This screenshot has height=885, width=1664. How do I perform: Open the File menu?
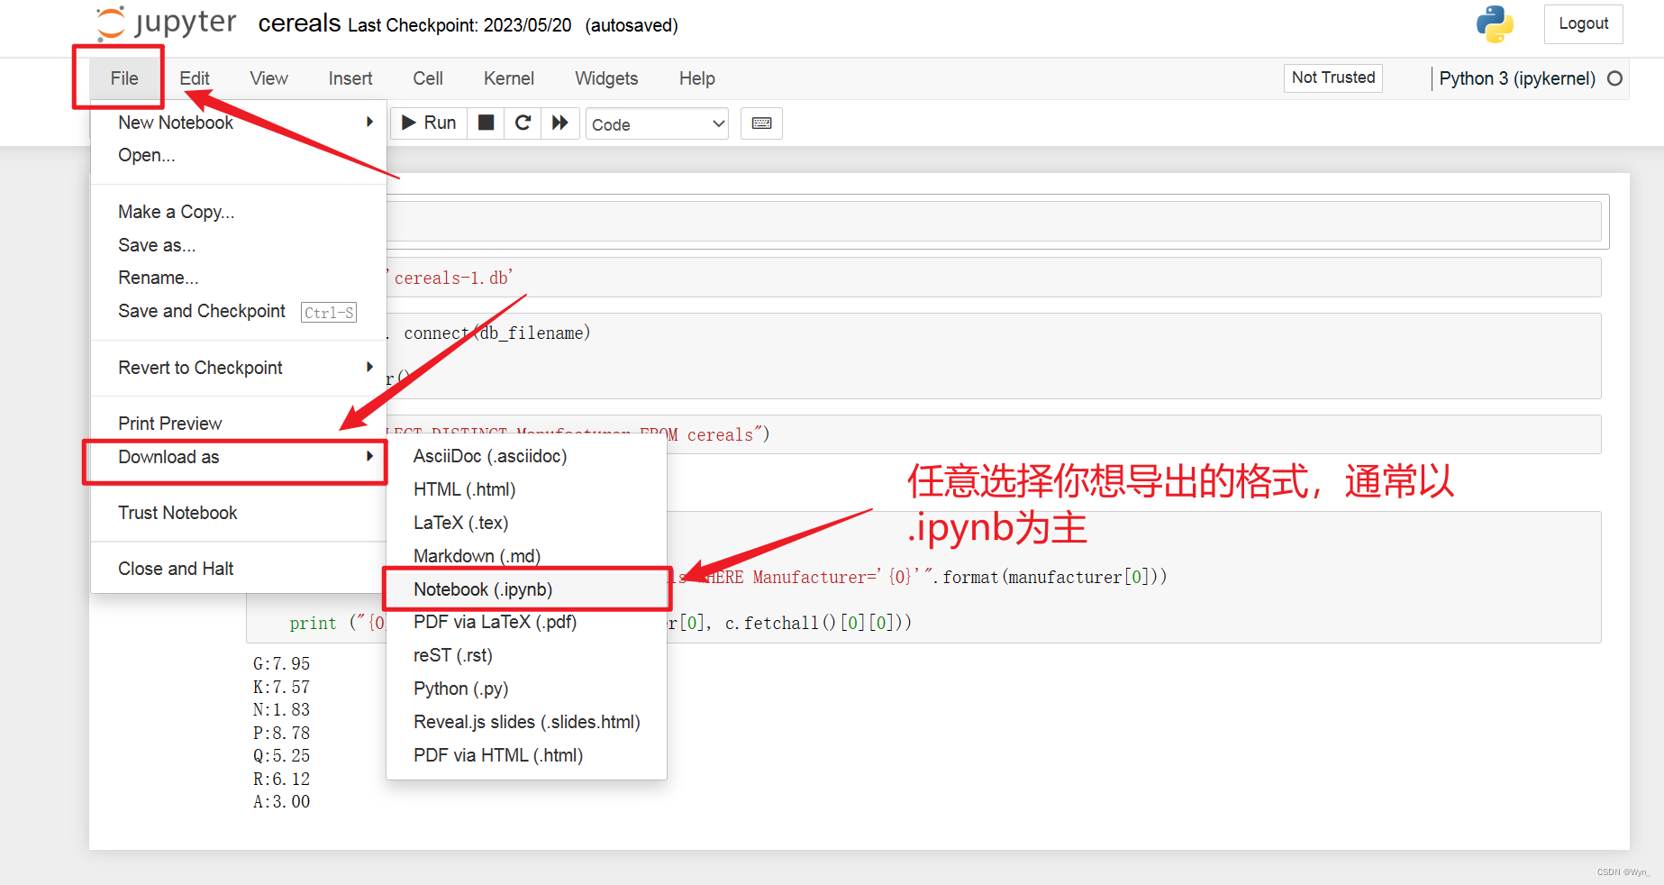tap(124, 78)
